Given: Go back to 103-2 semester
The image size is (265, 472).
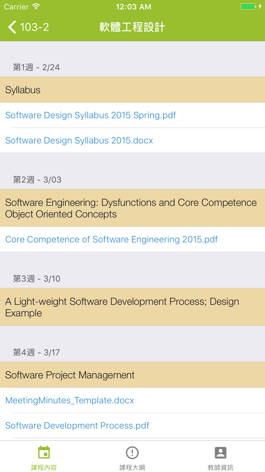Looking at the screenshot, I should 28,27.
